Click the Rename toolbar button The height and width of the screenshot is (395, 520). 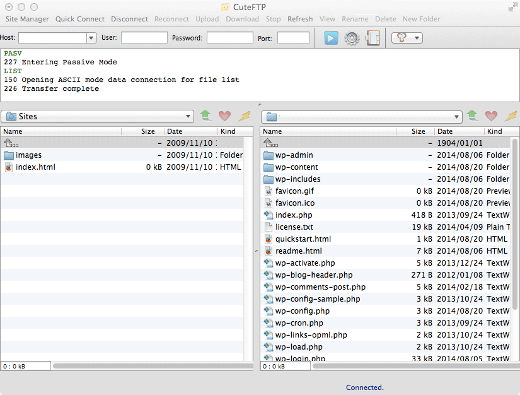coord(355,19)
